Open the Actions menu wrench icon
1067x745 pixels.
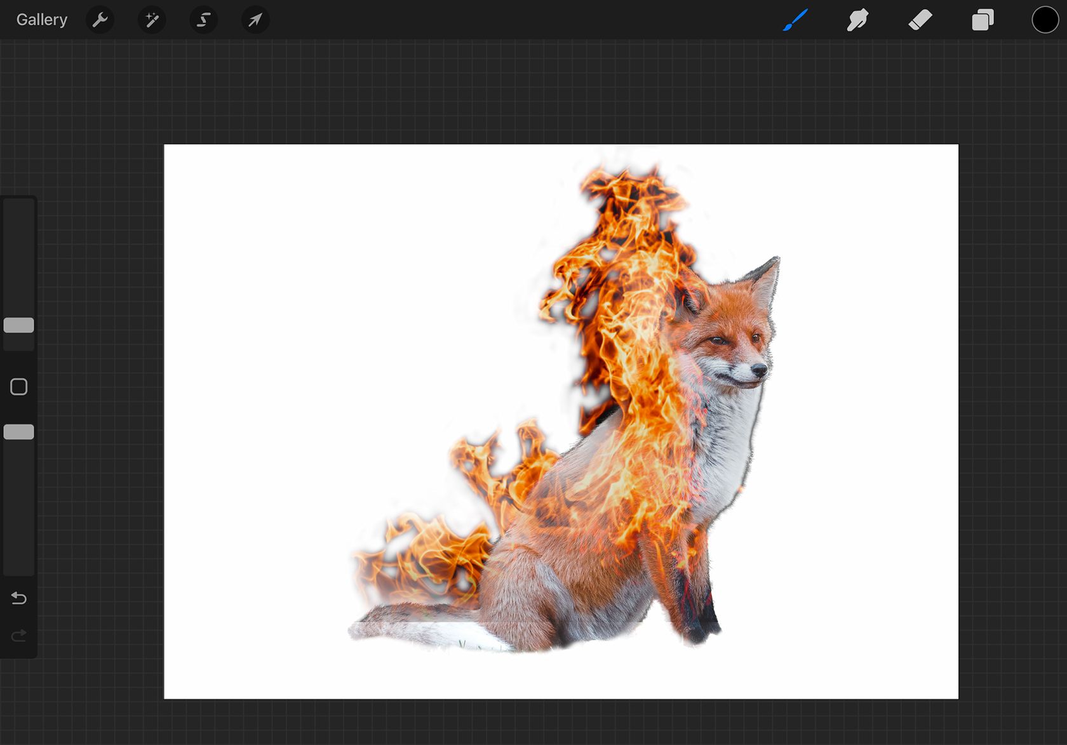coord(100,20)
